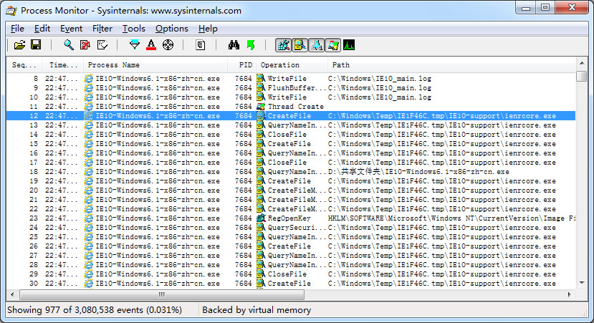Click the D:\共享文件夹 path in row 18
The image size is (594, 323).
pos(418,172)
